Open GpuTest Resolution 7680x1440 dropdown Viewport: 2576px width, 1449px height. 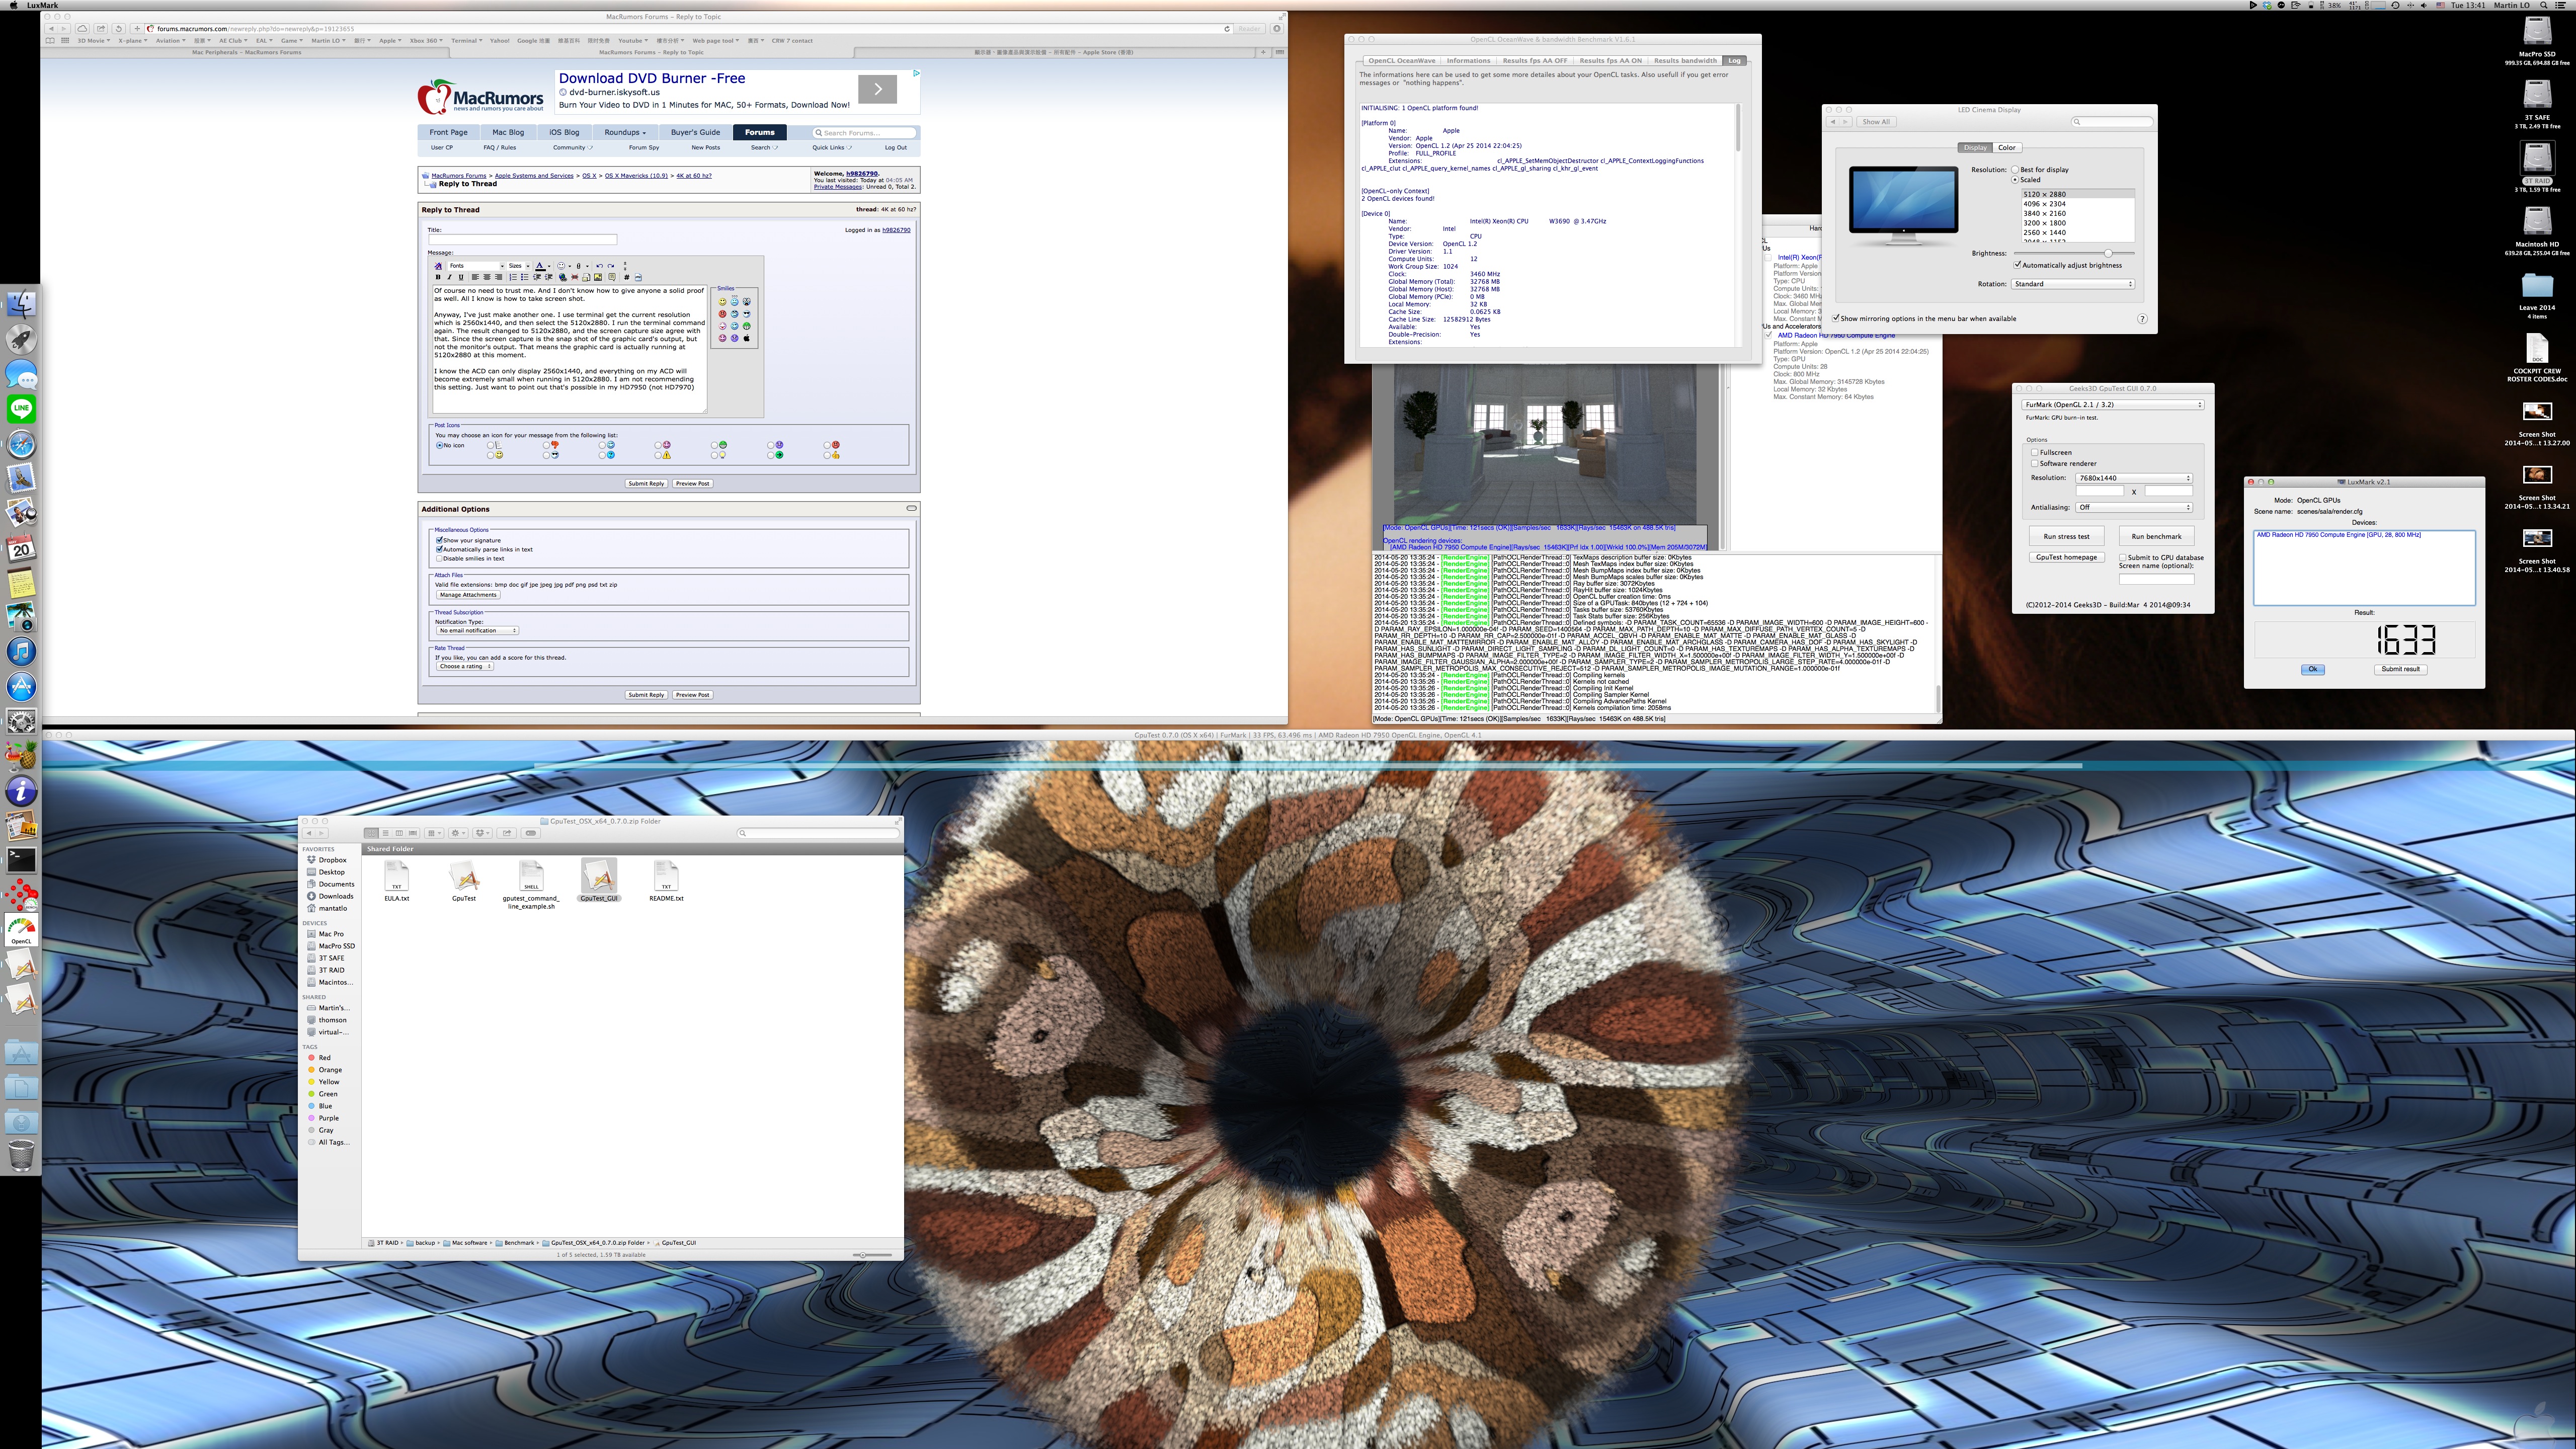[x=2134, y=478]
